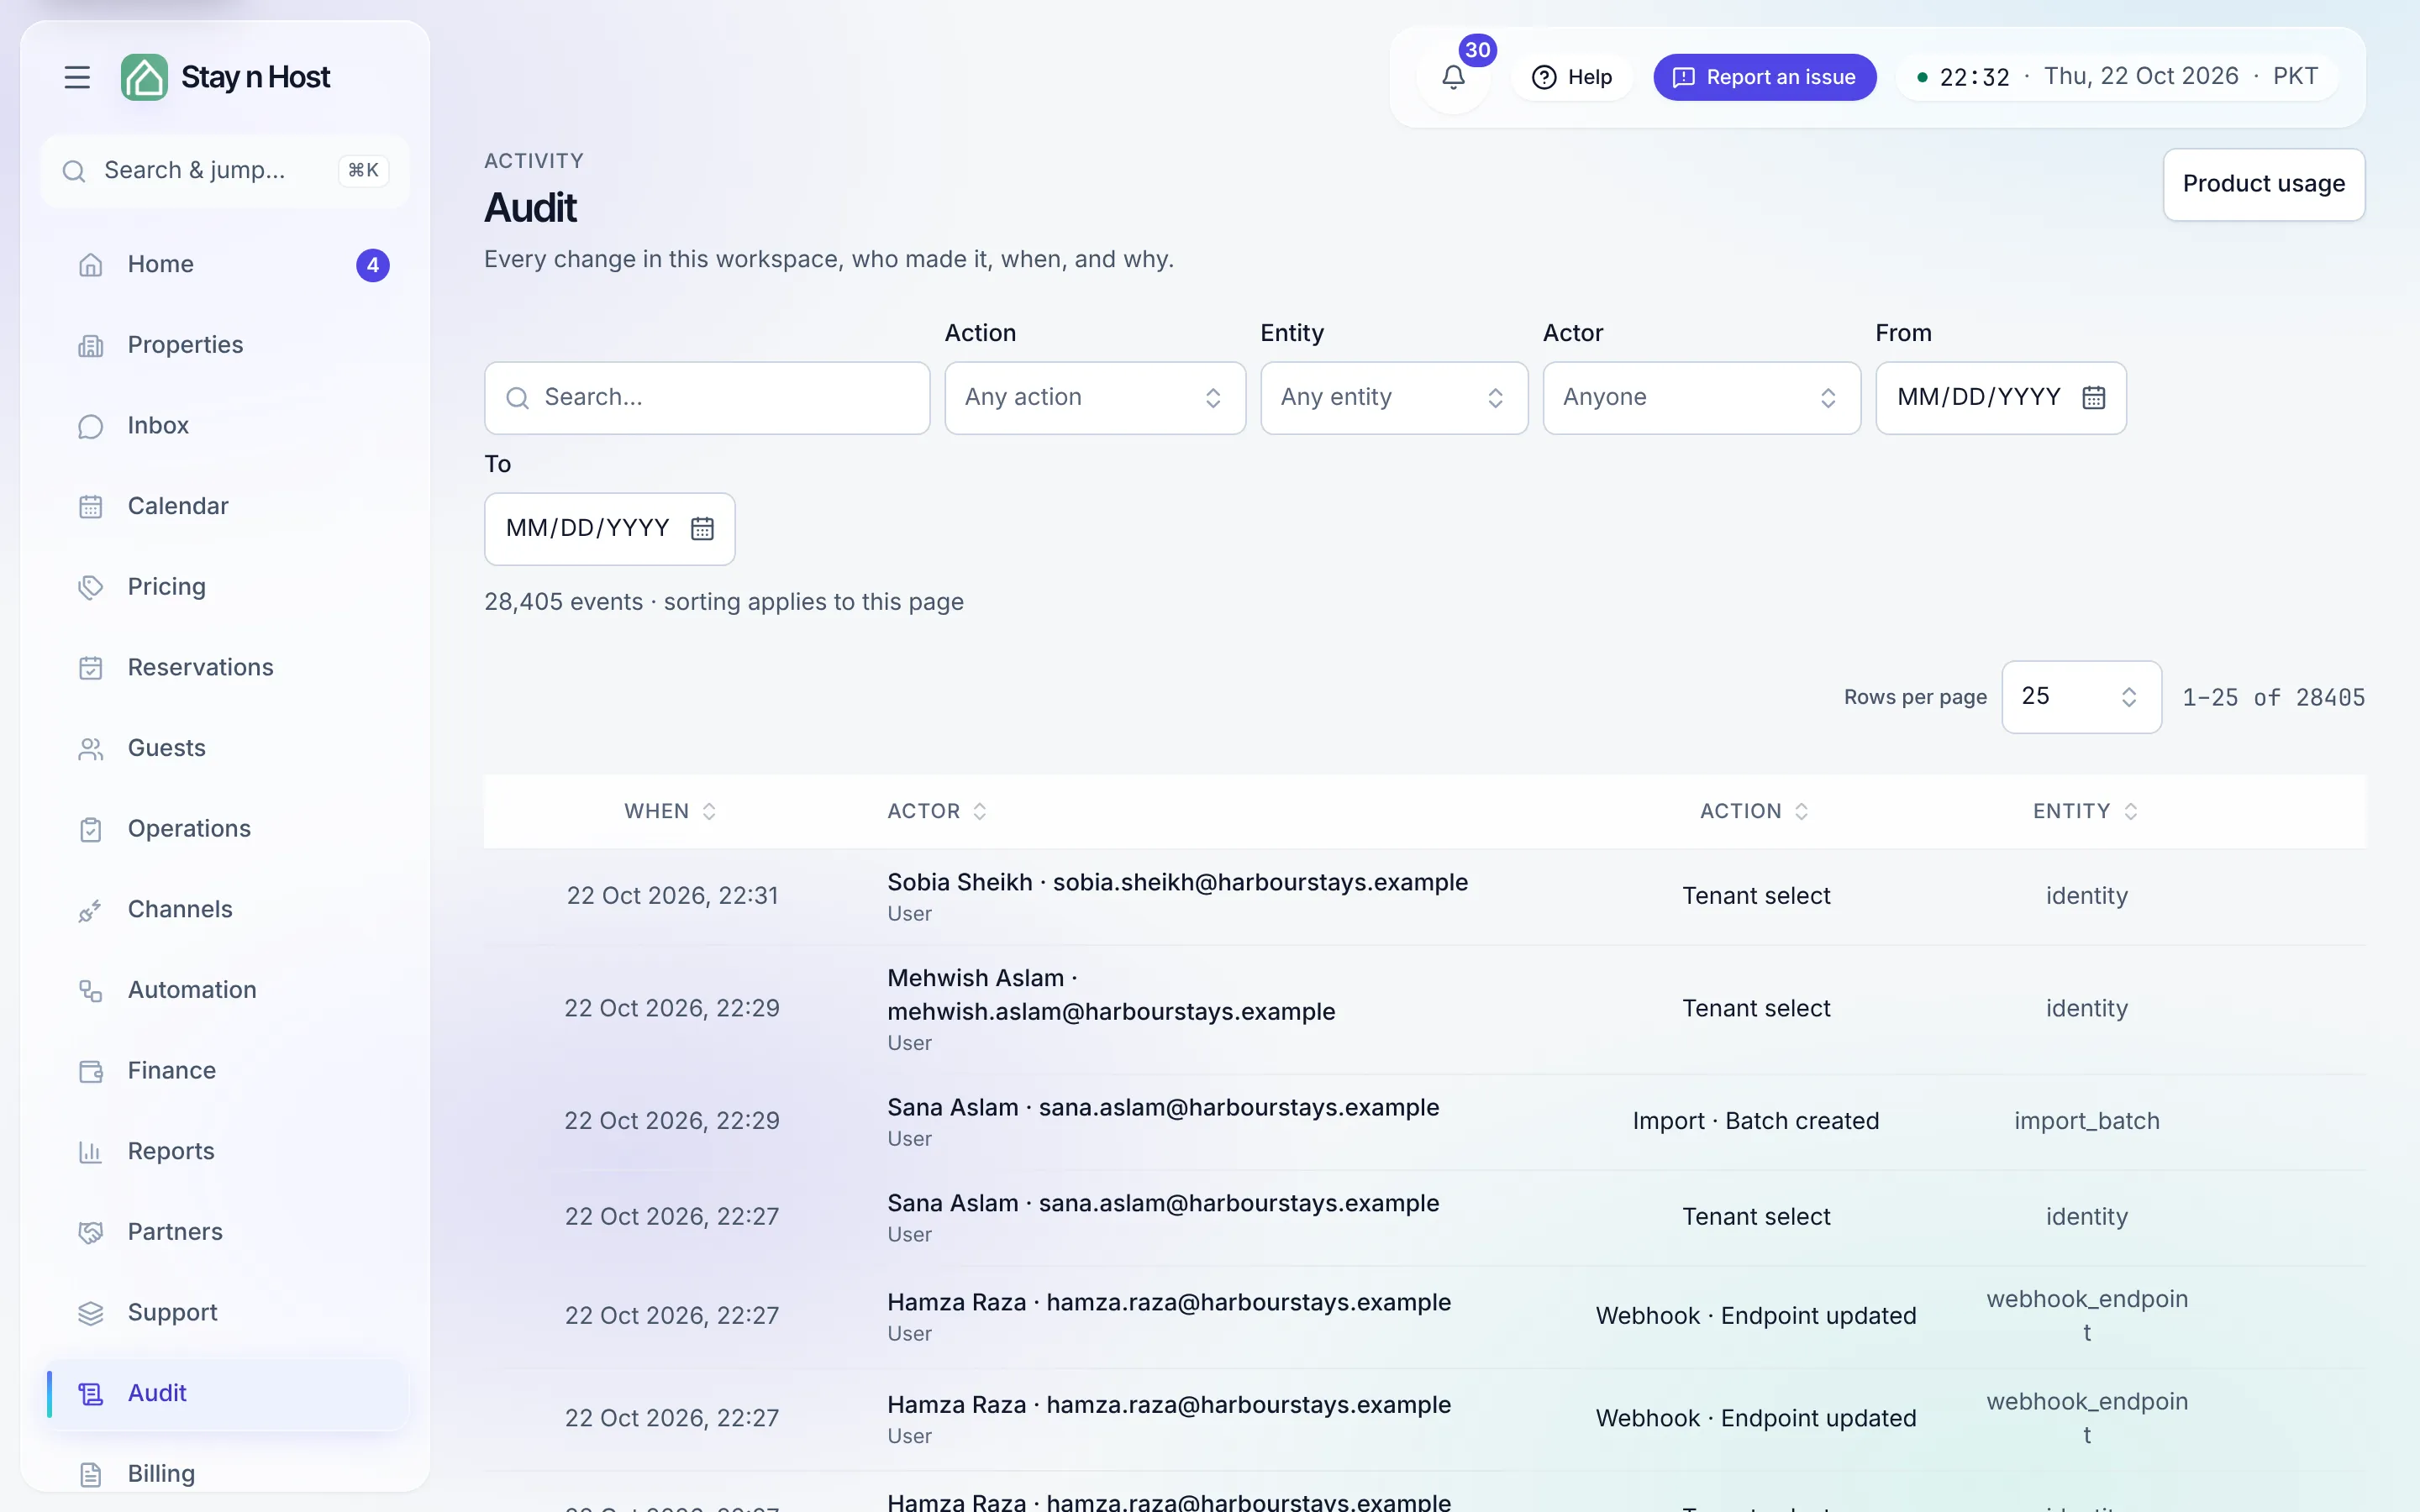Open the calendar picker in To field
This screenshot has height=1512, width=2420.
[x=702, y=529]
